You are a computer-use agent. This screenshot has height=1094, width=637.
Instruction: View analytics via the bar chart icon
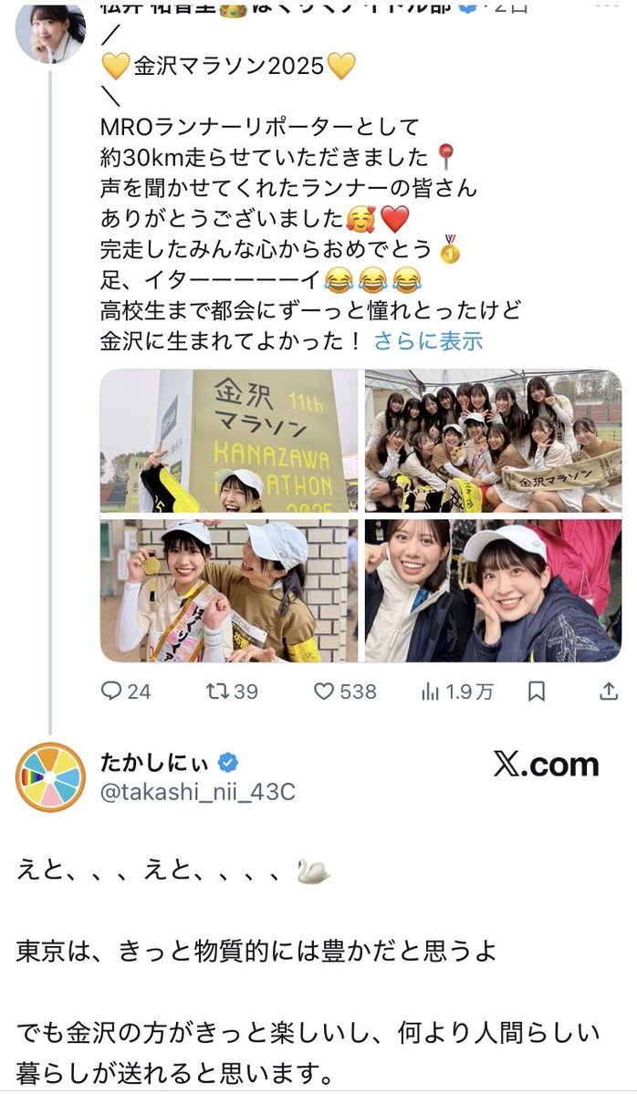pos(430,692)
